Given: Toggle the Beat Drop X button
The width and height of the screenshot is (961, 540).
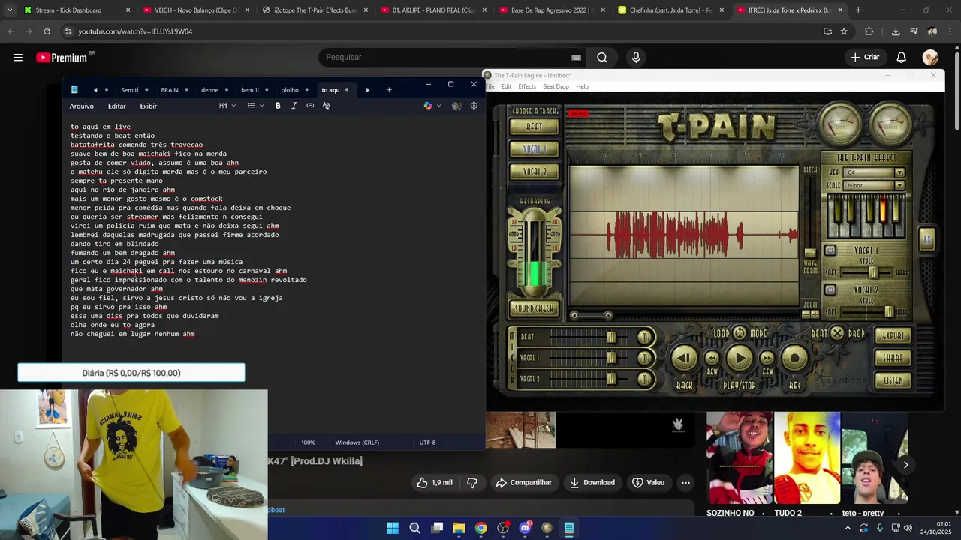Looking at the screenshot, I should [x=837, y=333].
